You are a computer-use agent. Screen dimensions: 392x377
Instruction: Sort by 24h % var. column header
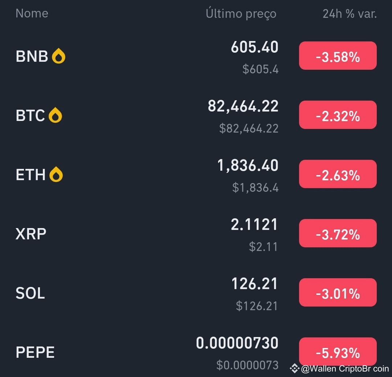350,14
